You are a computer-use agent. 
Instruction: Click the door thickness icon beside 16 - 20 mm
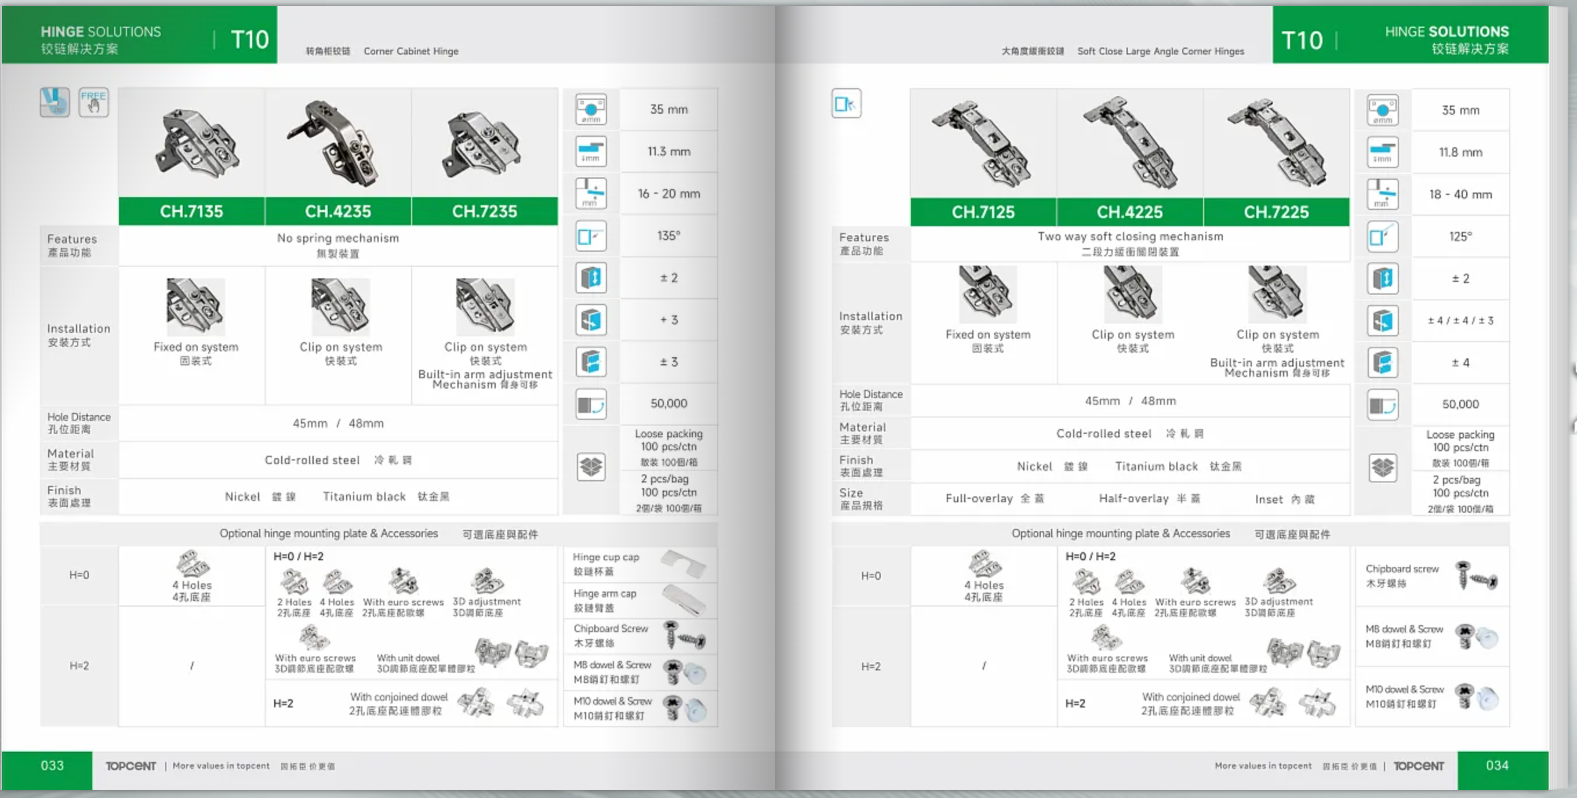pos(591,194)
